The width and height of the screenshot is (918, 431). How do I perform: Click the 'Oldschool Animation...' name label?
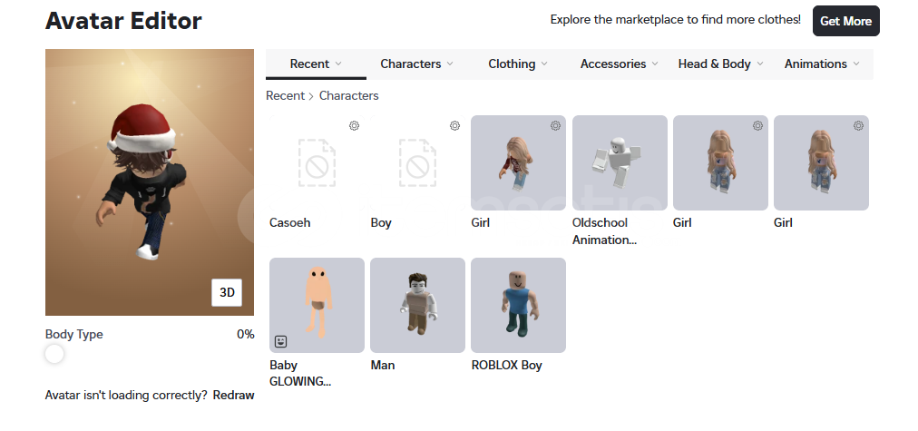tap(604, 231)
